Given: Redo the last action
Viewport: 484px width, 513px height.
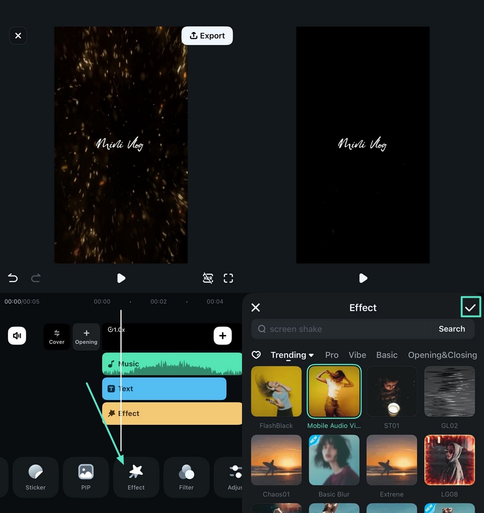Looking at the screenshot, I should 36,278.
